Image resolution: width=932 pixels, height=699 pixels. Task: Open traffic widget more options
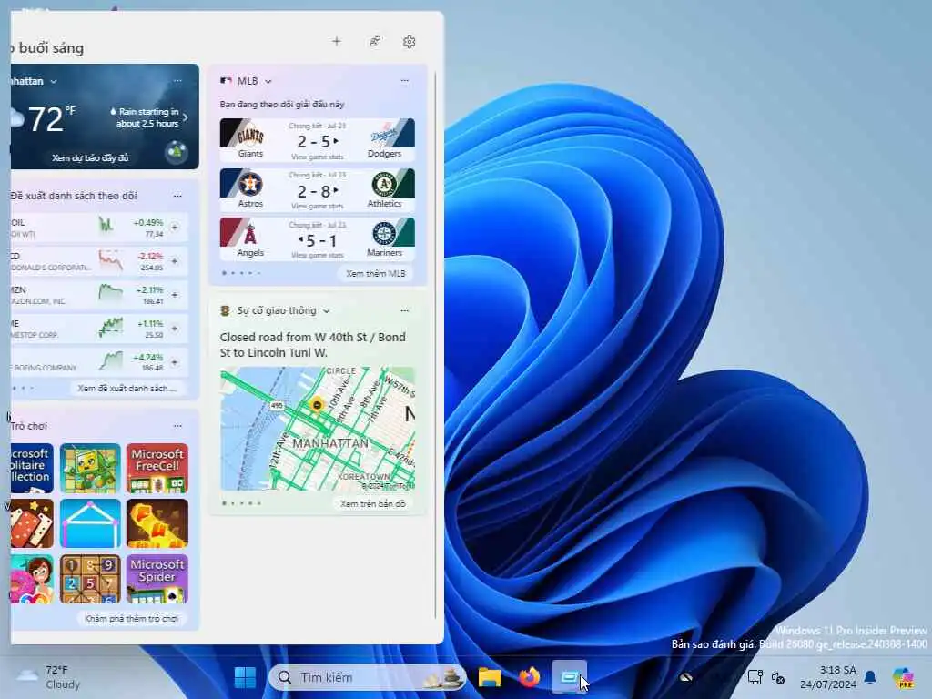(405, 310)
